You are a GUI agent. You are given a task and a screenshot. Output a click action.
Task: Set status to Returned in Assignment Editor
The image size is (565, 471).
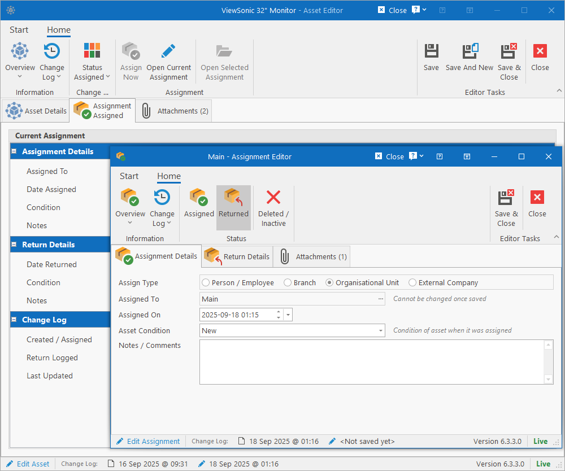coord(233,207)
